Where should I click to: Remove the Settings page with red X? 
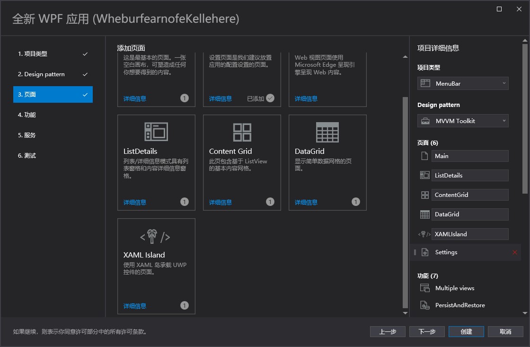pos(514,252)
